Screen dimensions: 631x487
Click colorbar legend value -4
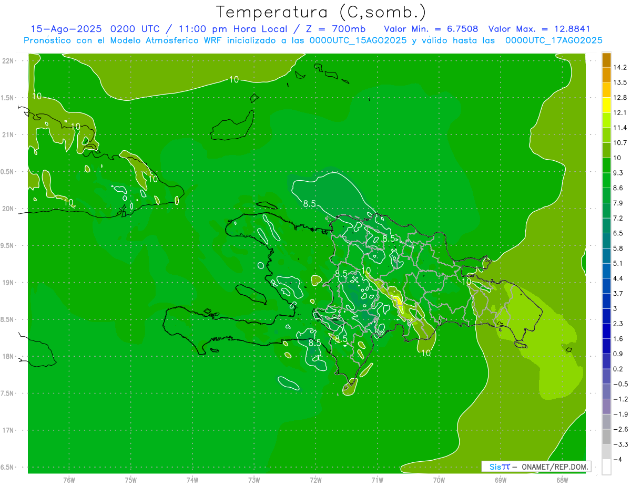(x=617, y=459)
